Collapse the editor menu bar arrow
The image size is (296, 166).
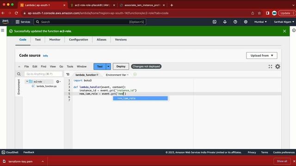point(19,66)
